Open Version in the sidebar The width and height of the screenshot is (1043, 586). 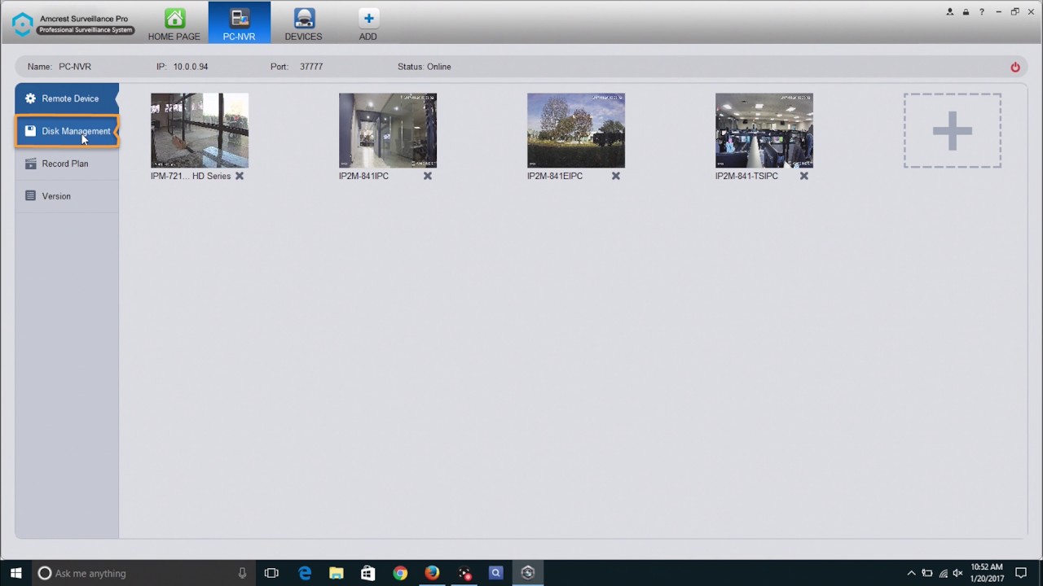pyautogui.click(x=67, y=196)
